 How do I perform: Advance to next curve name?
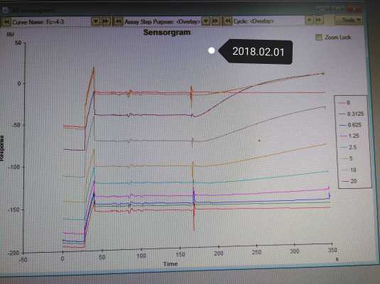pyautogui.click(x=106, y=21)
